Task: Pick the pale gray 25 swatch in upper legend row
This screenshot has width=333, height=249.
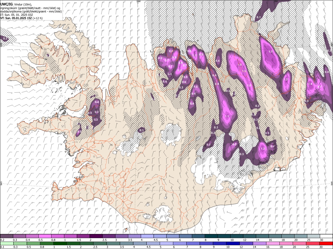Action: [313, 236]
